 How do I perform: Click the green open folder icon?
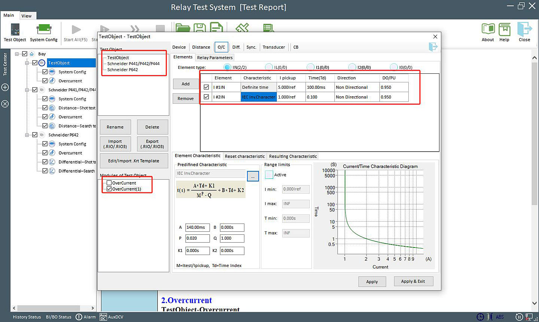[182, 28]
